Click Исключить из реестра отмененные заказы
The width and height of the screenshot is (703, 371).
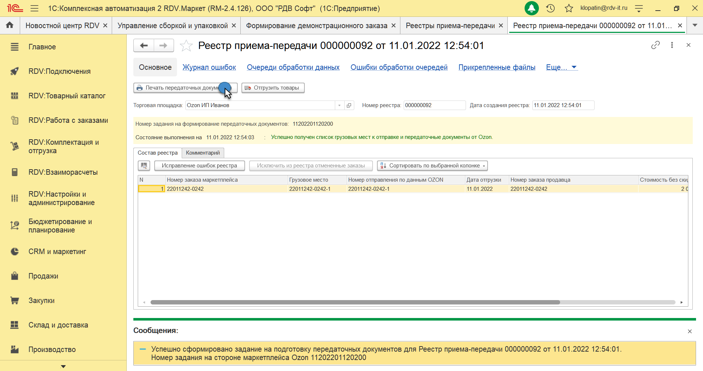pos(311,166)
